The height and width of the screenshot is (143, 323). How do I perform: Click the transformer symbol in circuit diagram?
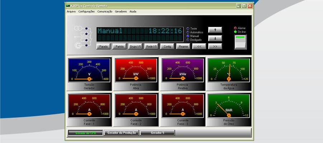78,28
